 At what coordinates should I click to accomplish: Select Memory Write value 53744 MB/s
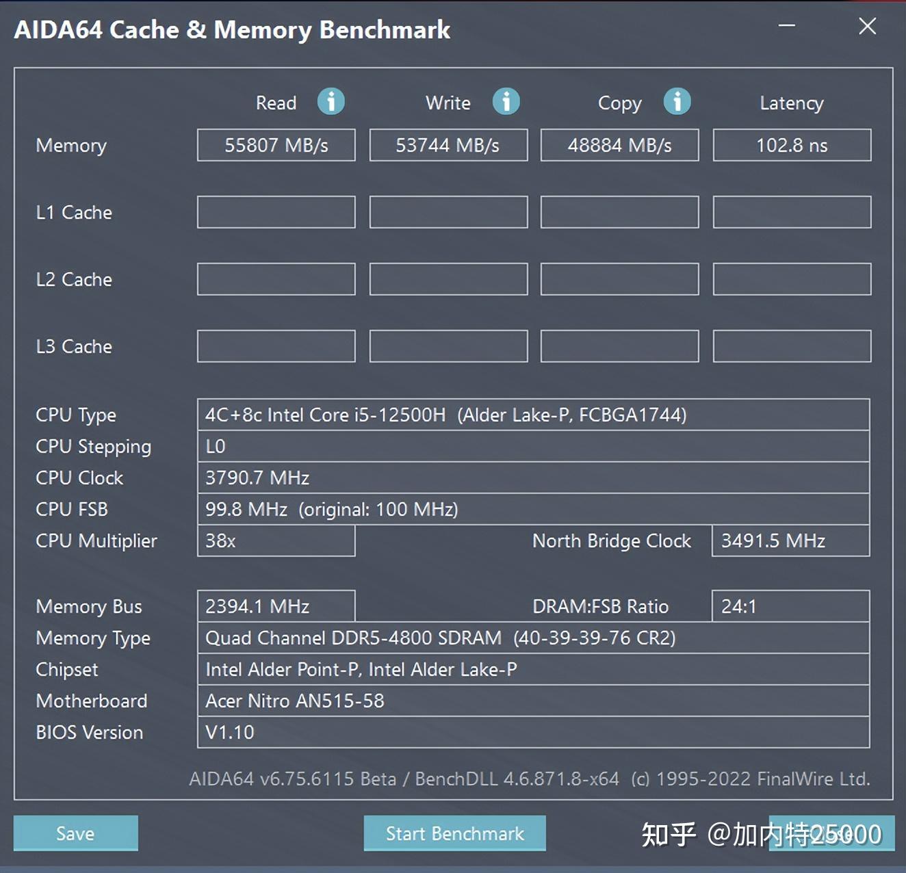coord(448,145)
